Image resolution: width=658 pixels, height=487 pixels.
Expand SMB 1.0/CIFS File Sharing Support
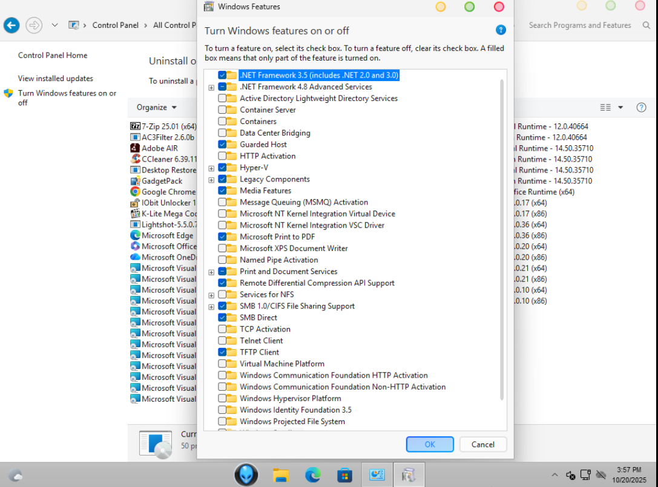211,307
